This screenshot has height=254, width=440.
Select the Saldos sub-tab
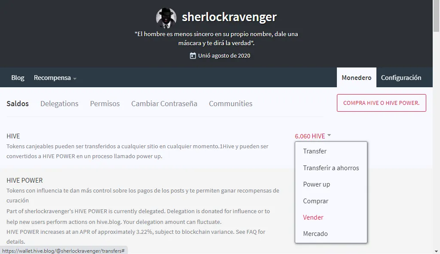(x=18, y=104)
